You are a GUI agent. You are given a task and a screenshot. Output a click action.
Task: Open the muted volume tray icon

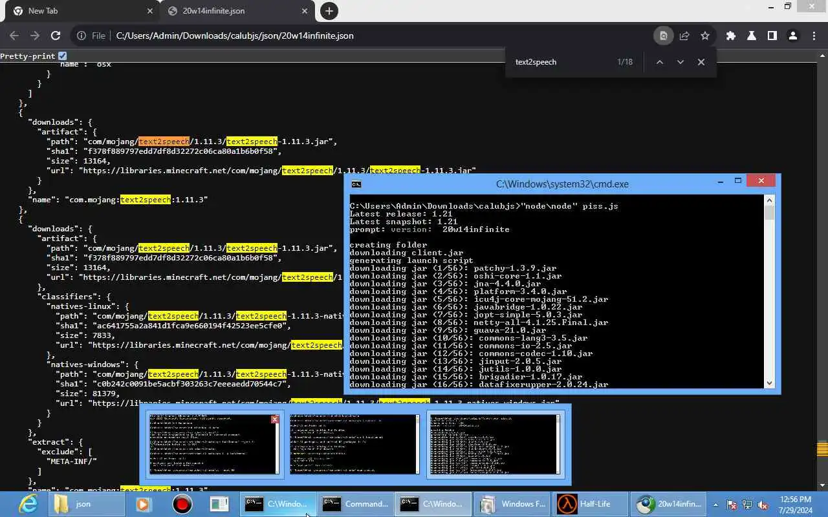click(763, 504)
